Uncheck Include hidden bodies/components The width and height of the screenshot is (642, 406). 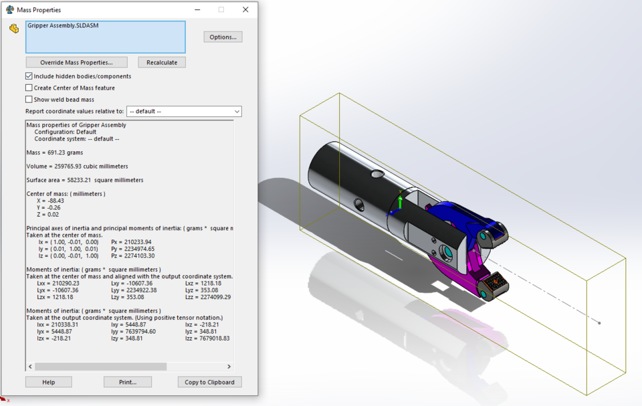(x=28, y=76)
